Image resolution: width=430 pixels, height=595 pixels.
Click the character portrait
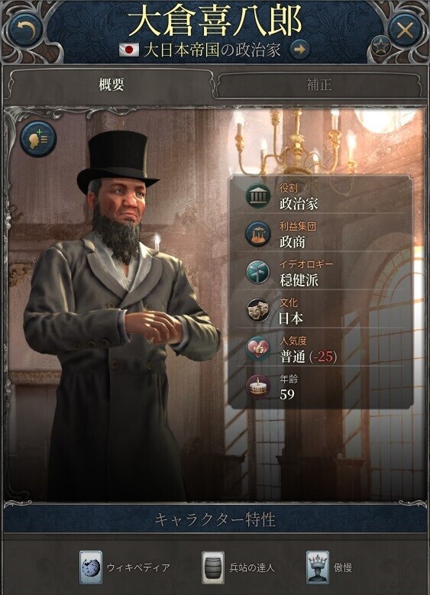coord(118,311)
